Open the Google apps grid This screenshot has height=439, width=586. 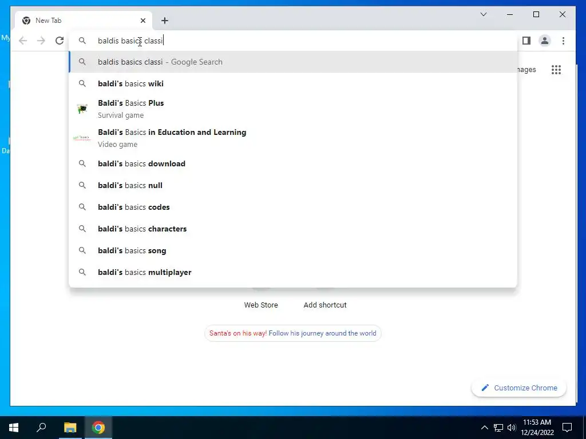(x=556, y=70)
